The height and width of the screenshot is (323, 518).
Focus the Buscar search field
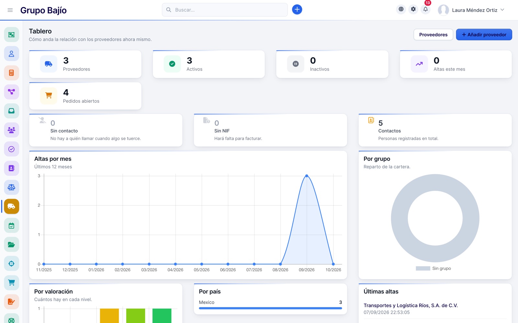tap(225, 10)
